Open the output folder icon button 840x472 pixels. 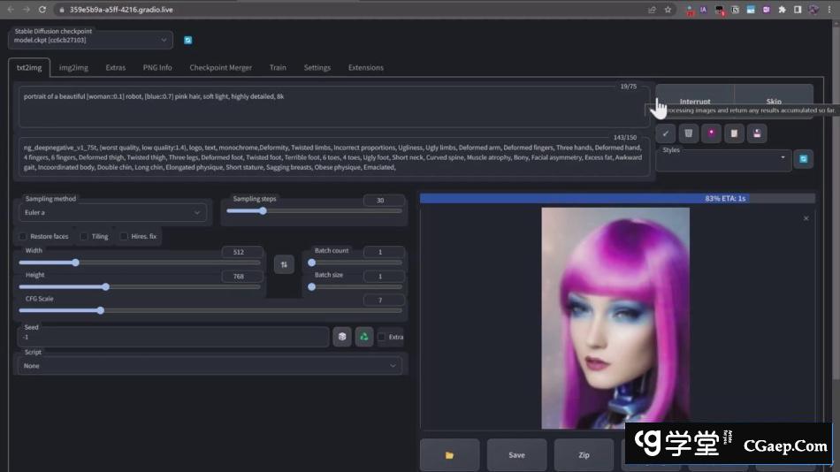[x=449, y=454]
